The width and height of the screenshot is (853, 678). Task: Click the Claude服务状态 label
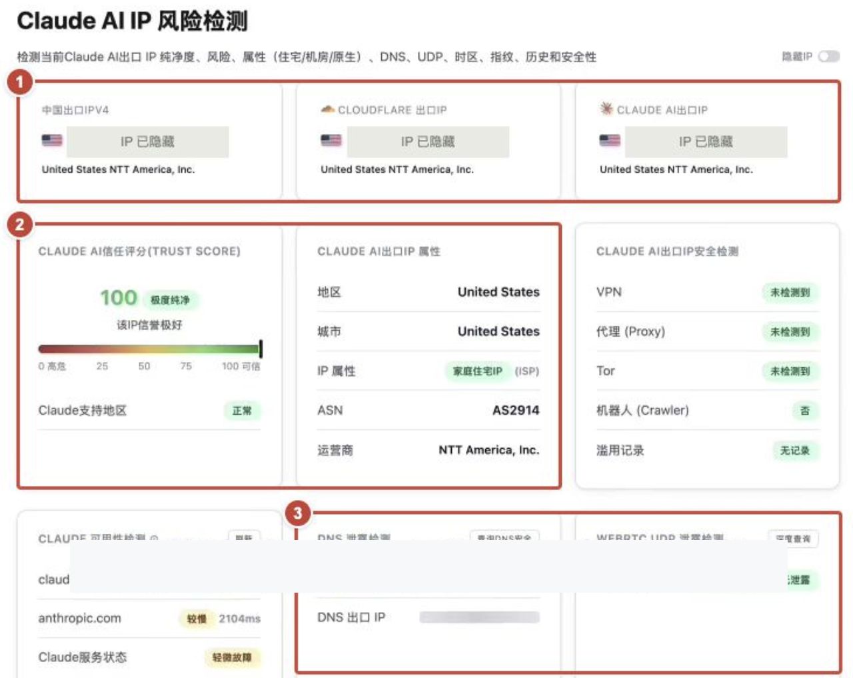click(x=83, y=657)
